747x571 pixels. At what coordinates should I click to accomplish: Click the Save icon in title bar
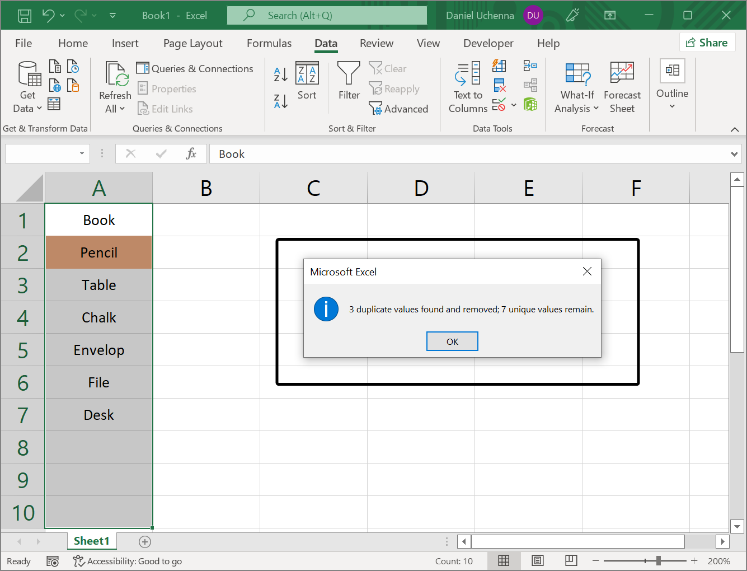coord(25,16)
